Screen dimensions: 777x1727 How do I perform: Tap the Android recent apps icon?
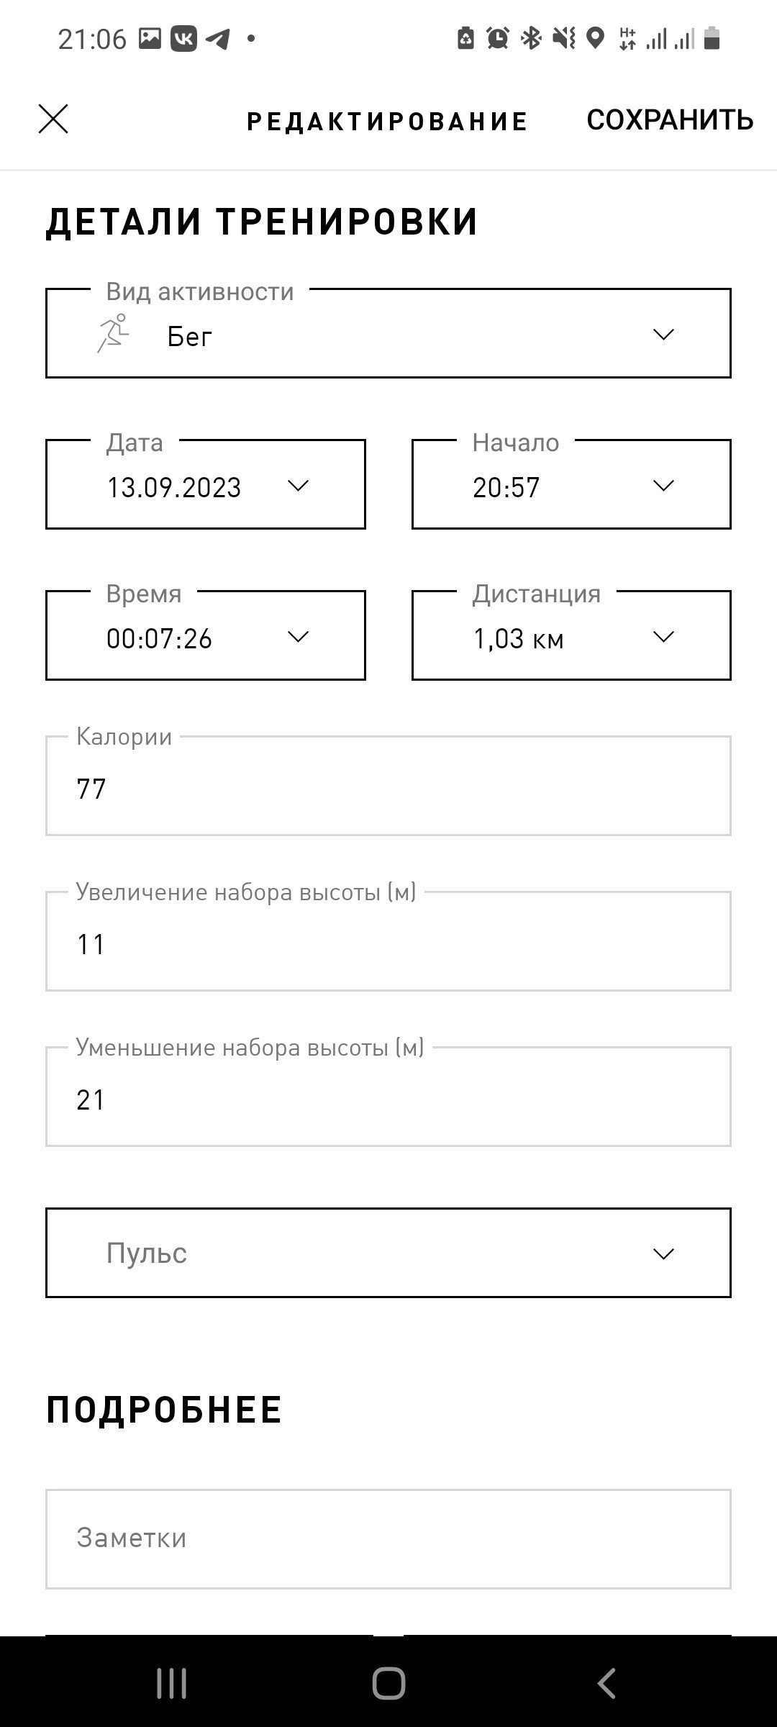tap(171, 1683)
